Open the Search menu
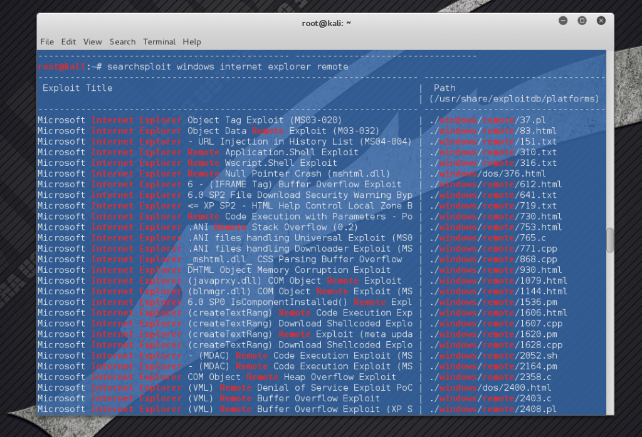 coord(122,42)
